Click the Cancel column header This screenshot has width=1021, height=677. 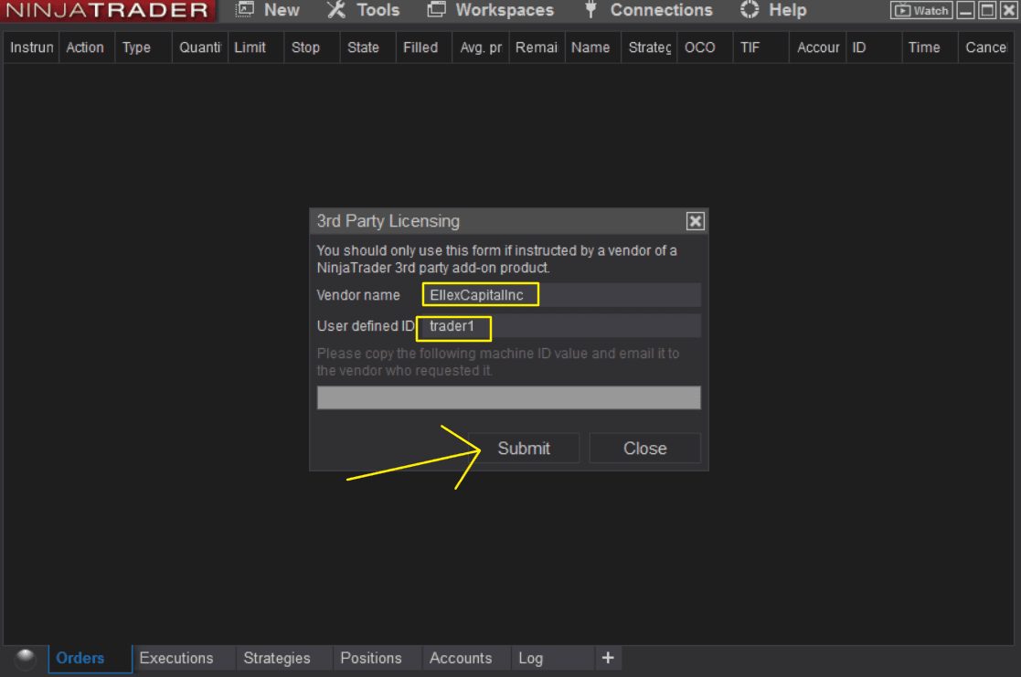click(x=986, y=48)
